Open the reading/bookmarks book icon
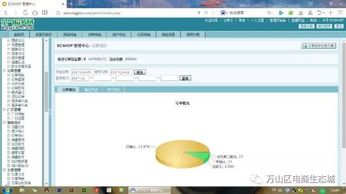Screen dimensions: 346x194 point(45,13)
